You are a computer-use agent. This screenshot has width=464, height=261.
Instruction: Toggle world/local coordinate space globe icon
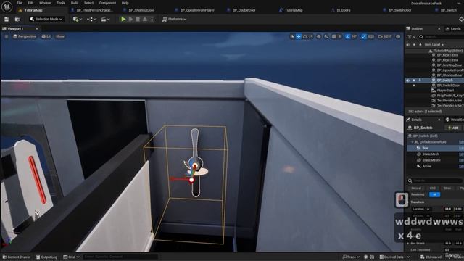click(318, 36)
